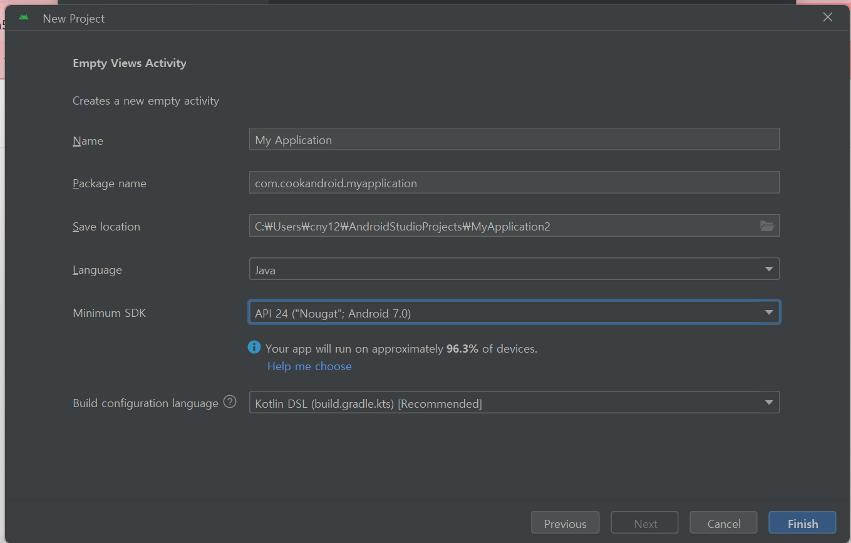
Task: Click the Name label
Action: pos(88,141)
